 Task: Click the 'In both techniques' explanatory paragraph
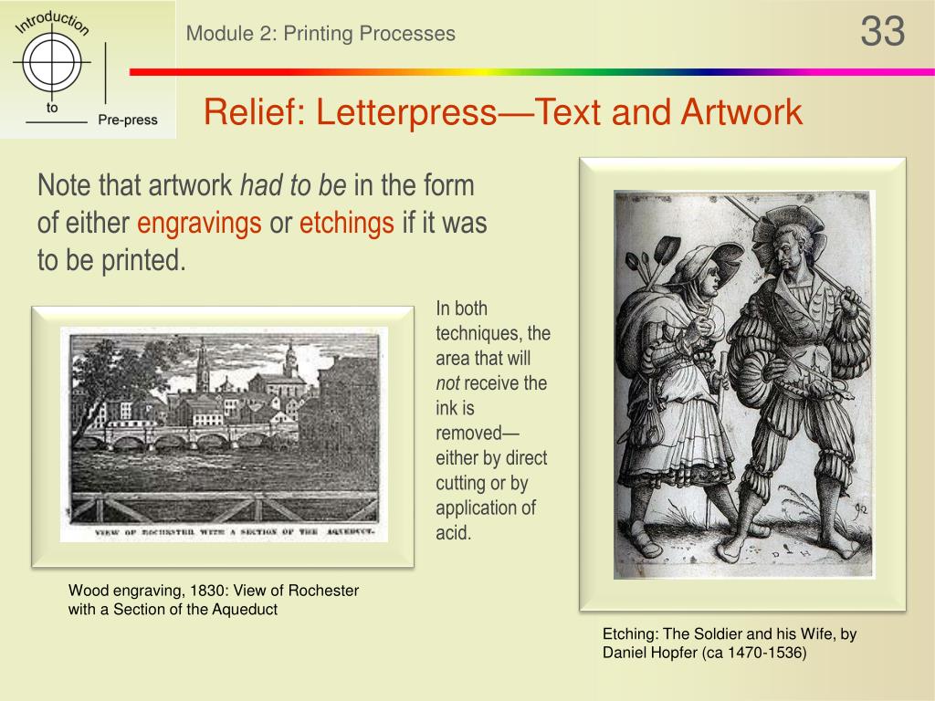[492, 420]
